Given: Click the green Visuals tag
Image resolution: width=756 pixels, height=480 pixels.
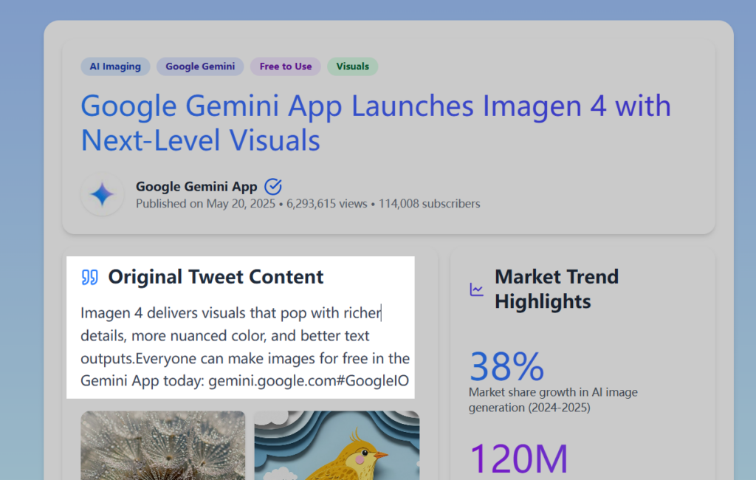Looking at the screenshot, I should click(x=352, y=66).
